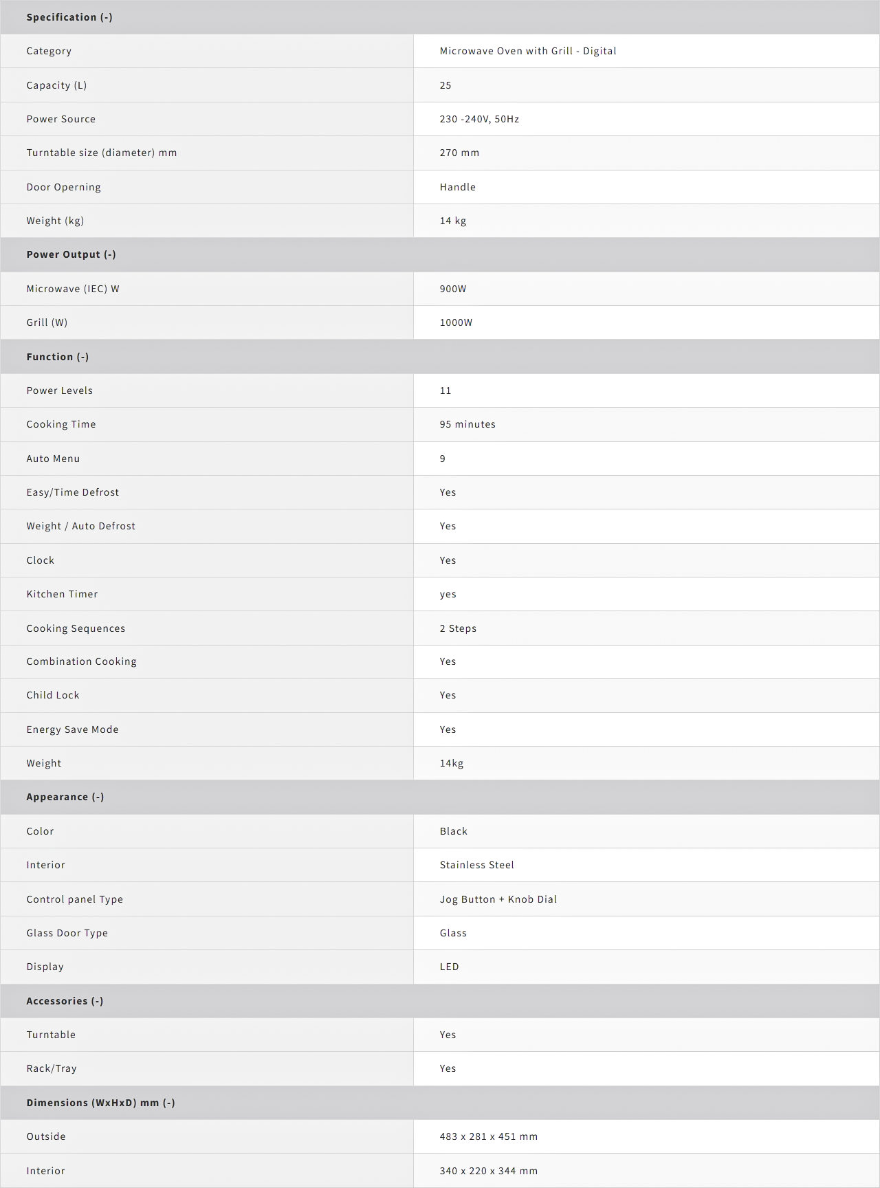Image resolution: width=880 pixels, height=1188 pixels.
Task: Click the Power Source value 230 -240V, 50Hz
Action: 479,119
